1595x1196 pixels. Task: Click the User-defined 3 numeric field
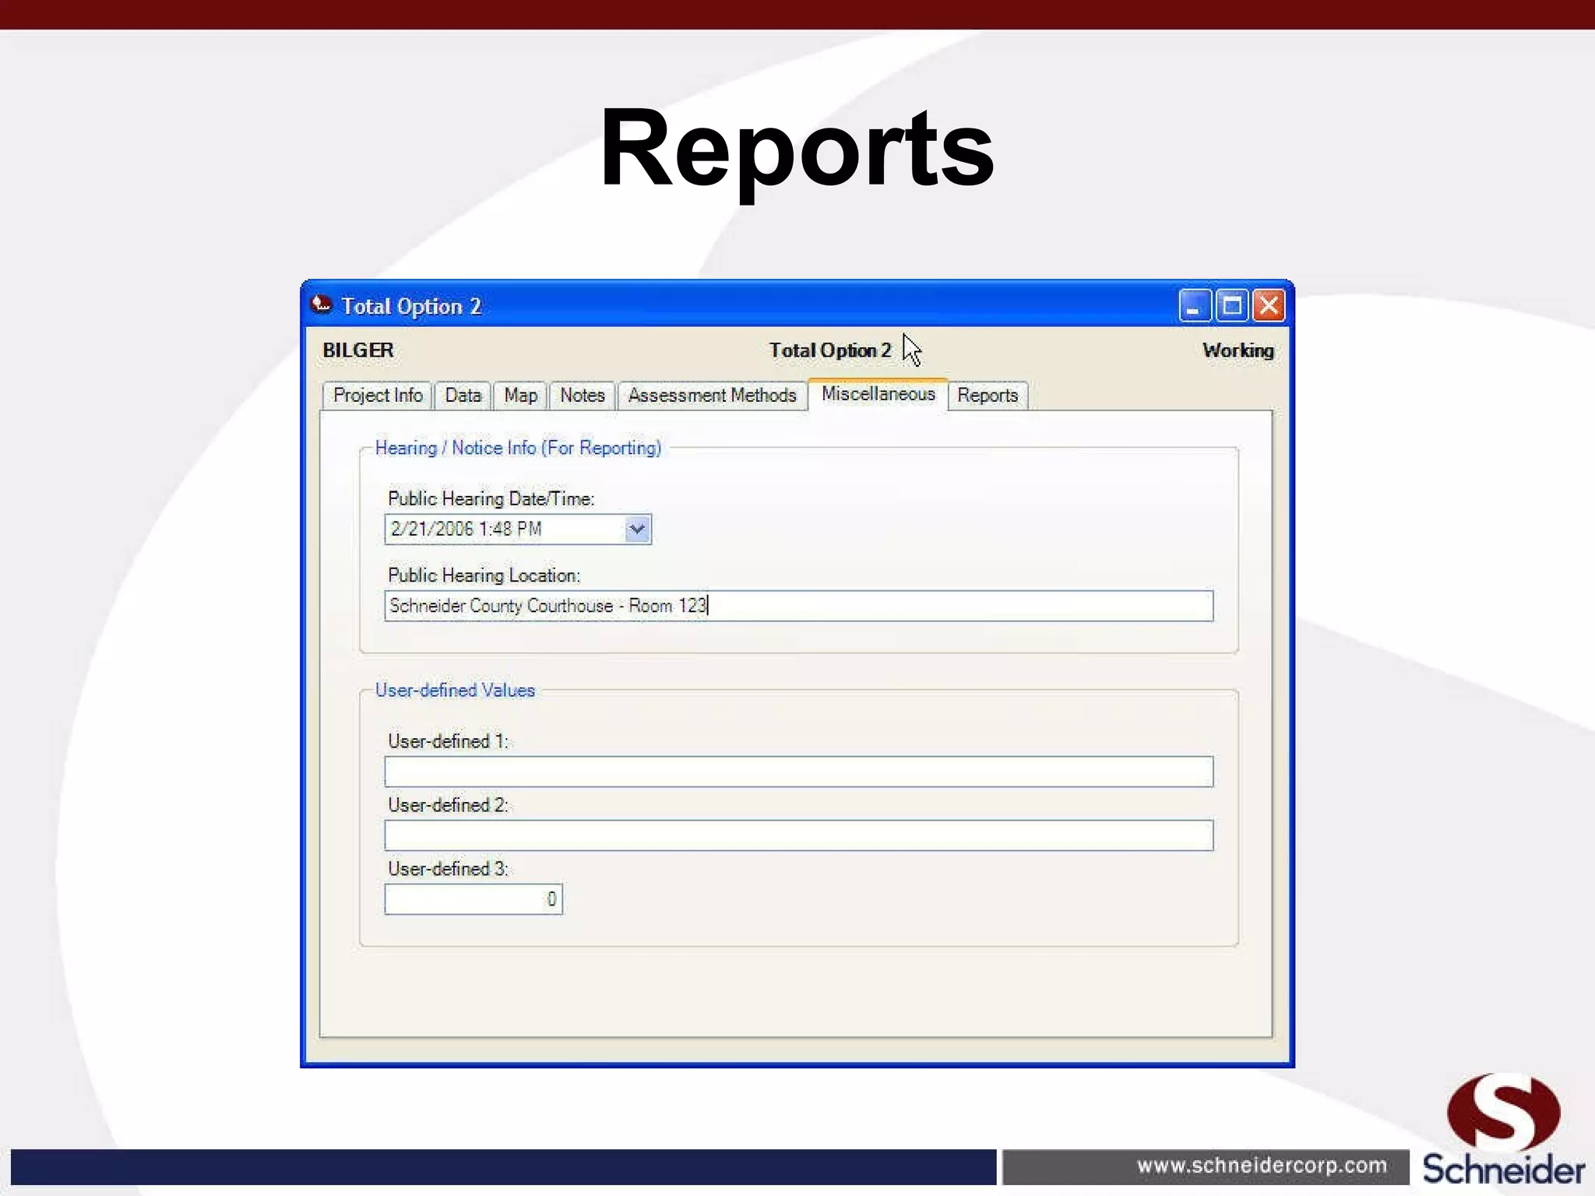[474, 899]
